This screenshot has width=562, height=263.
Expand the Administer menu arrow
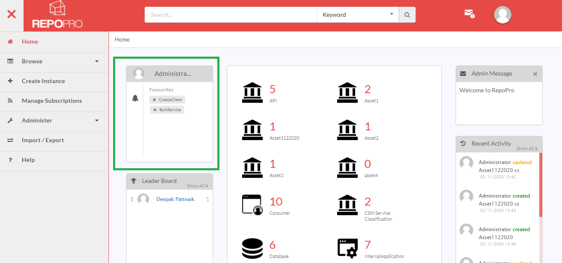(x=97, y=120)
